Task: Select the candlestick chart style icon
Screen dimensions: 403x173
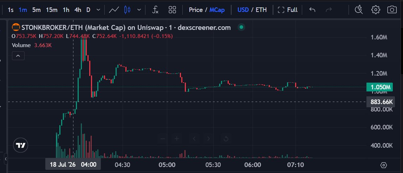Action: click(127, 10)
